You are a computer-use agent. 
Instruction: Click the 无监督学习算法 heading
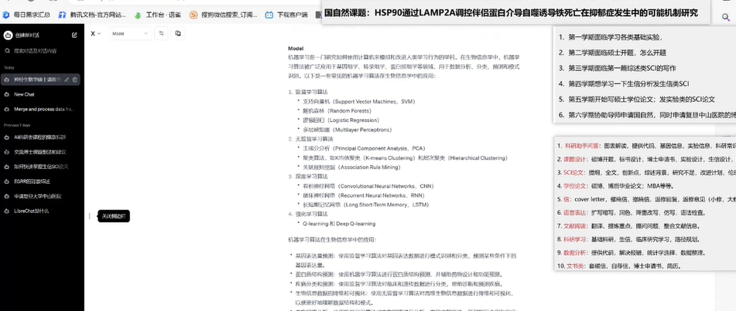314,139
